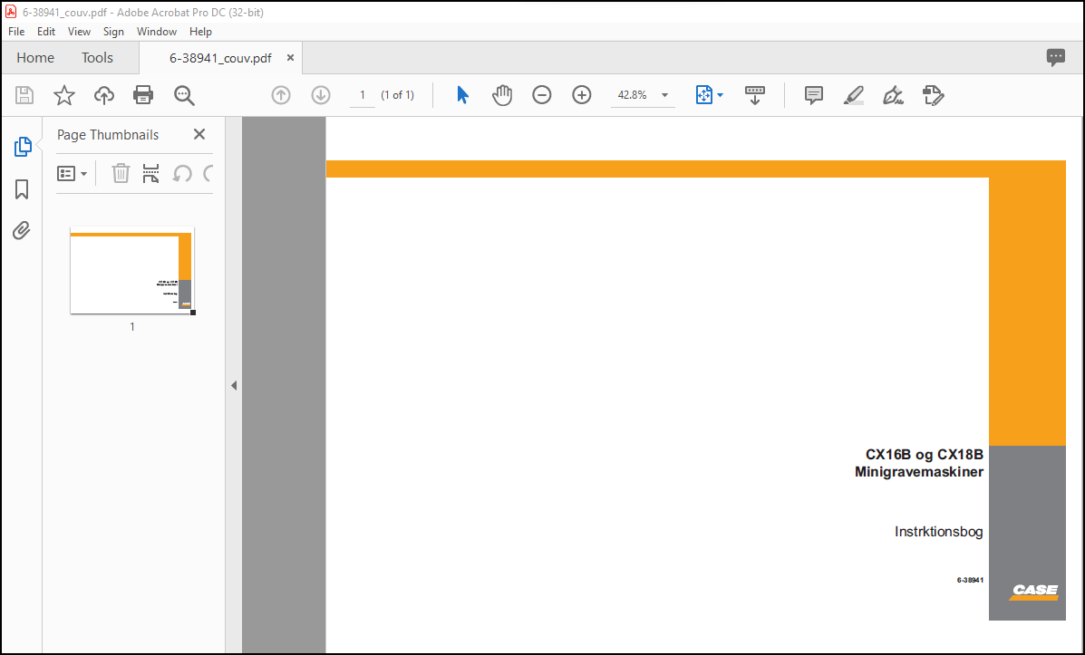Delete selected page with trash icon
The height and width of the screenshot is (655, 1085).
[x=121, y=173]
